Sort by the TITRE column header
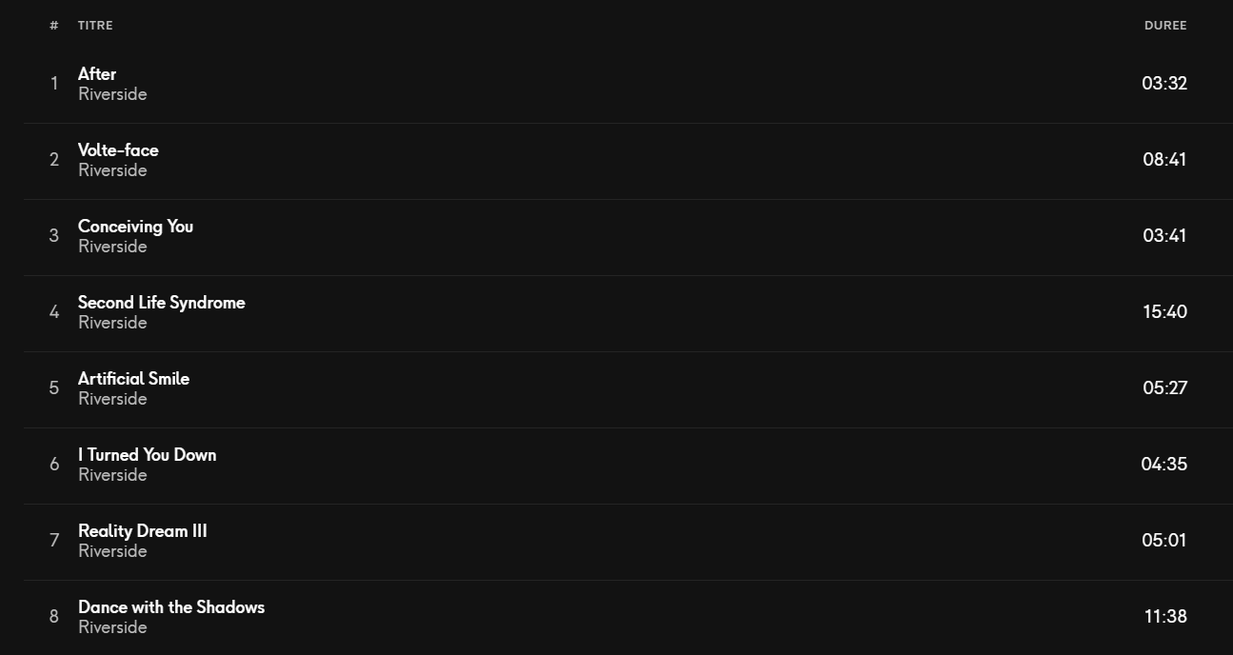Image resolution: width=1233 pixels, height=655 pixels. 95,26
